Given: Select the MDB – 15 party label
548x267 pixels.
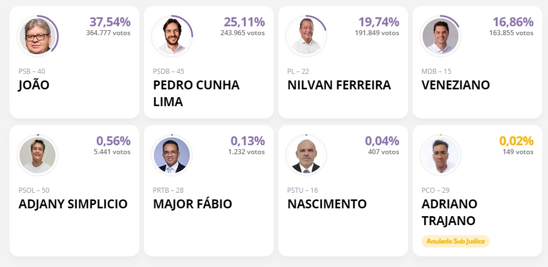Looking at the screenshot, I should pos(436,71).
